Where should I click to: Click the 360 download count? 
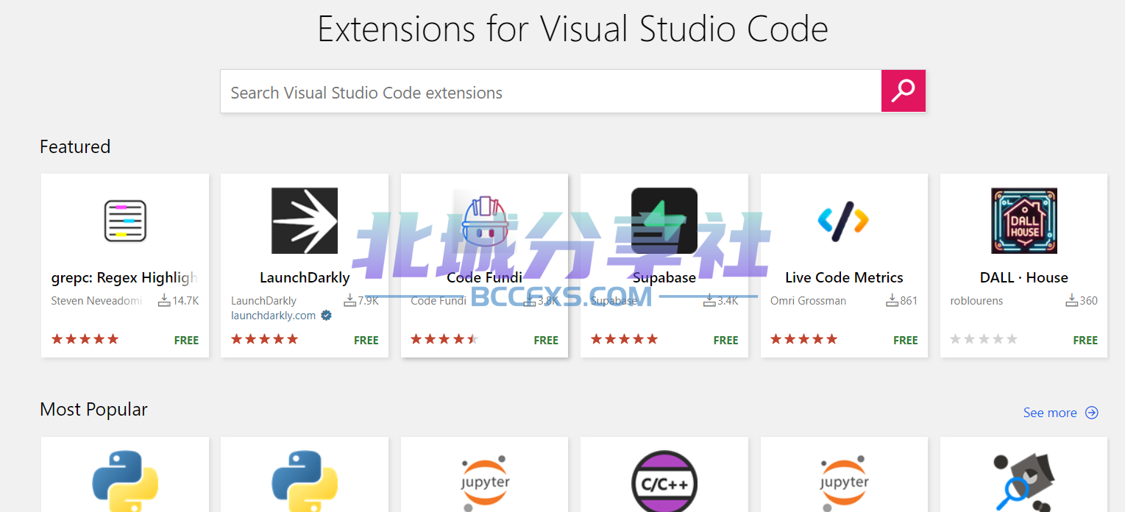pyautogui.click(x=1089, y=300)
